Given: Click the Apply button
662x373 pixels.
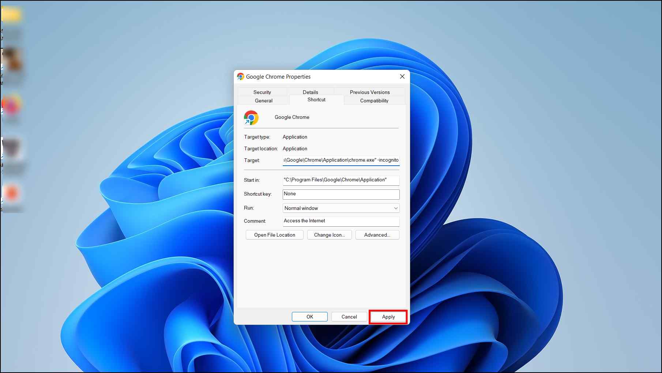Looking at the screenshot, I should click(x=388, y=317).
